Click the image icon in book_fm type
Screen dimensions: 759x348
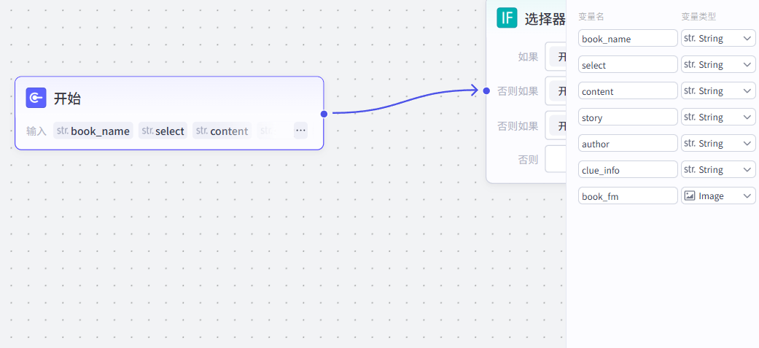(x=690, y=196)
